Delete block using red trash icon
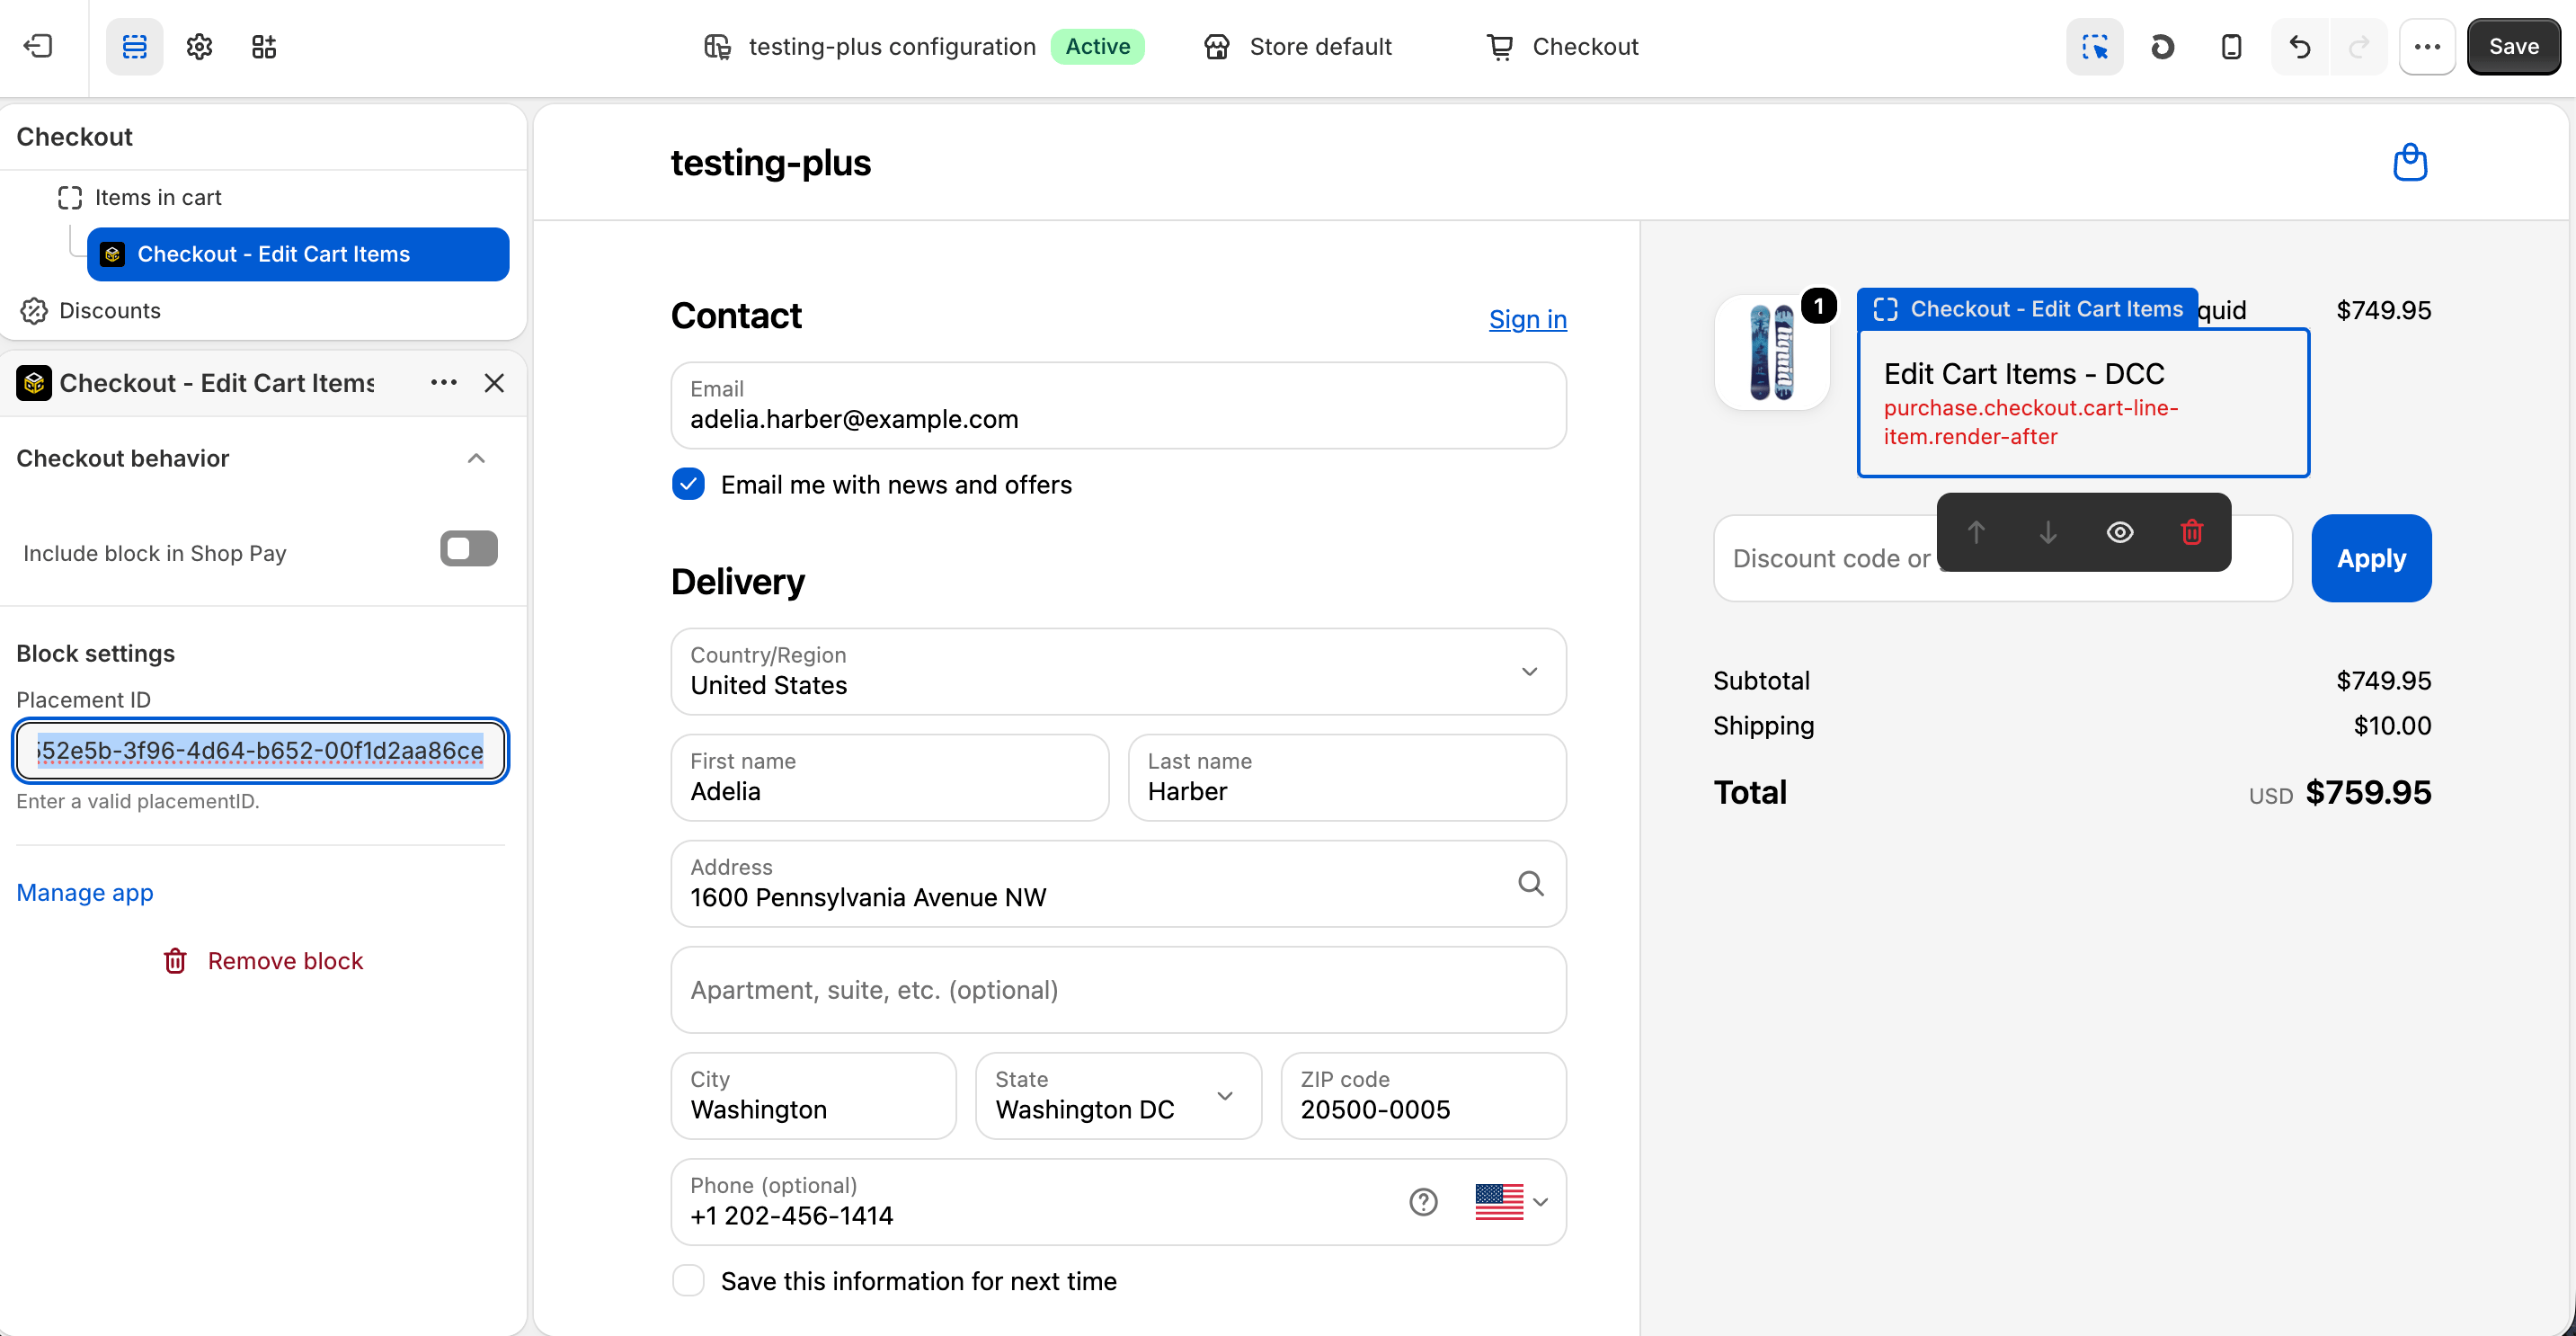This screenshot has height=1336, width=2576. (2192, 532)
